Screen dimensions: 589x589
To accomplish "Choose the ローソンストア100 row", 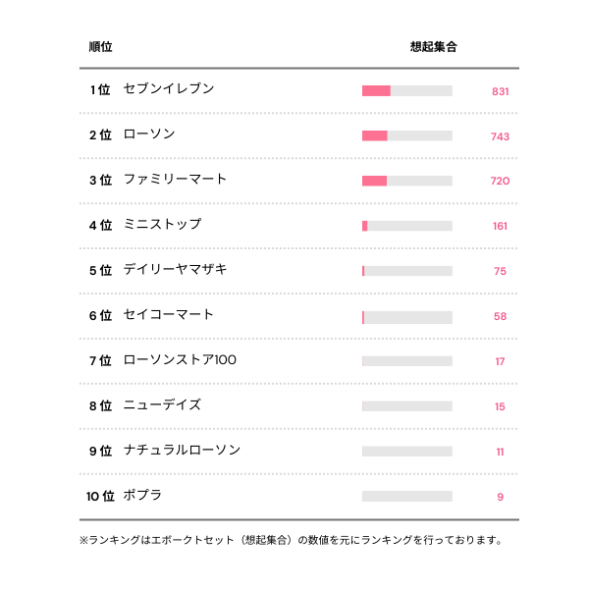I will tap(180, 360).
